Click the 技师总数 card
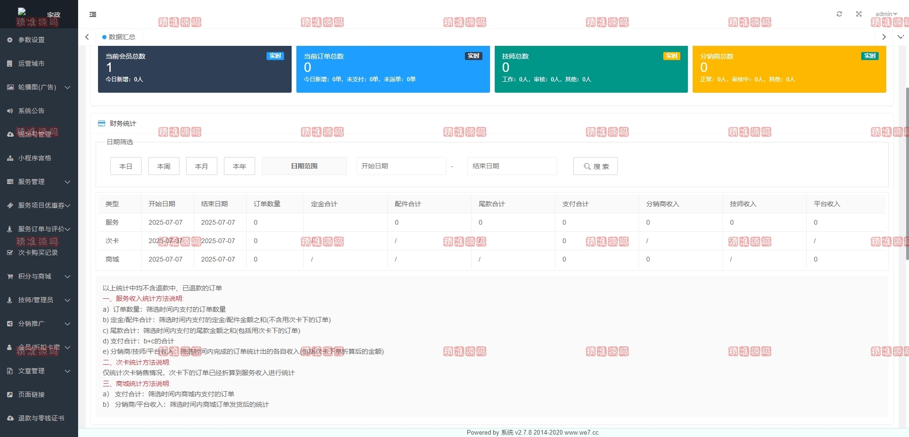This screenshot has width=909, height=437. 591,69
